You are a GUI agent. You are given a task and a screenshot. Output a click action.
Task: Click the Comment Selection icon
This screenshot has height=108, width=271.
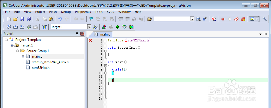tap(134, 19)
